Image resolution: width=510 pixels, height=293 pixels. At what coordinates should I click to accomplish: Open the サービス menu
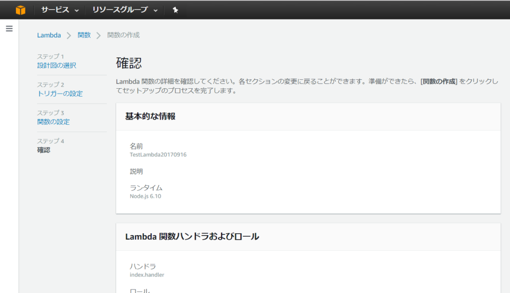click(x=60, y=10)
